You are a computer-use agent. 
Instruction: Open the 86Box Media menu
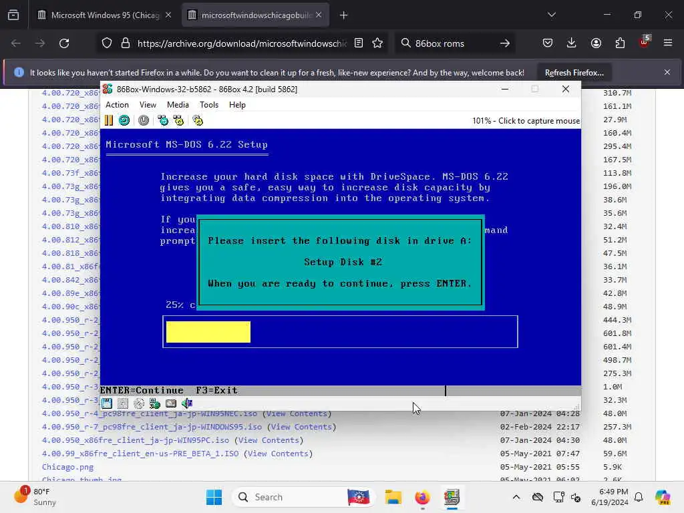(178, 105)
